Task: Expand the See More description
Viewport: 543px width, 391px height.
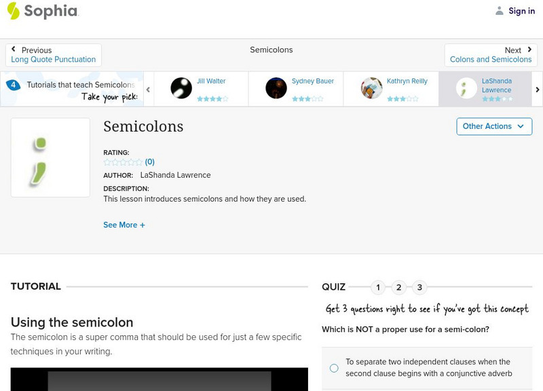Action: coord(124,225)
